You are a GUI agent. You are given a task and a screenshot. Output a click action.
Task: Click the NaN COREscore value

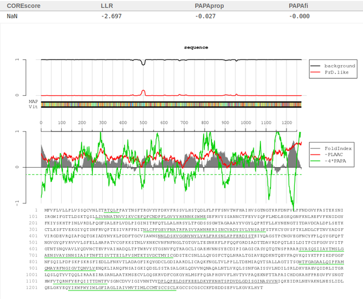[12, 16]
